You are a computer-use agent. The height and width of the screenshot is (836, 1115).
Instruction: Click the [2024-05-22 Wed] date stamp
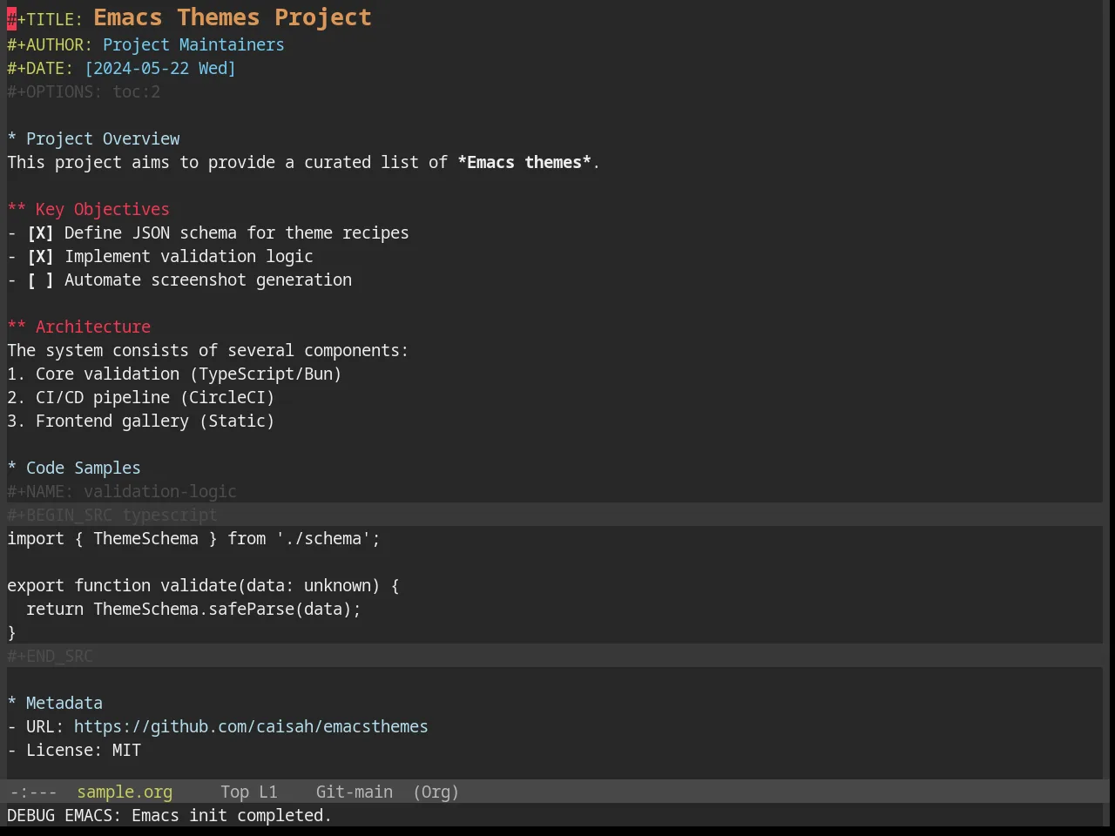pyautogui.click(x=160, y=69)
